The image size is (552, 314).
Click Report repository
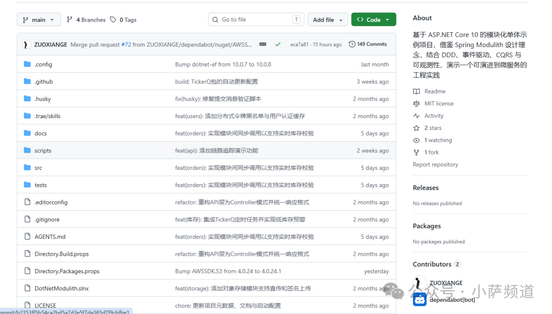(435, 165)
